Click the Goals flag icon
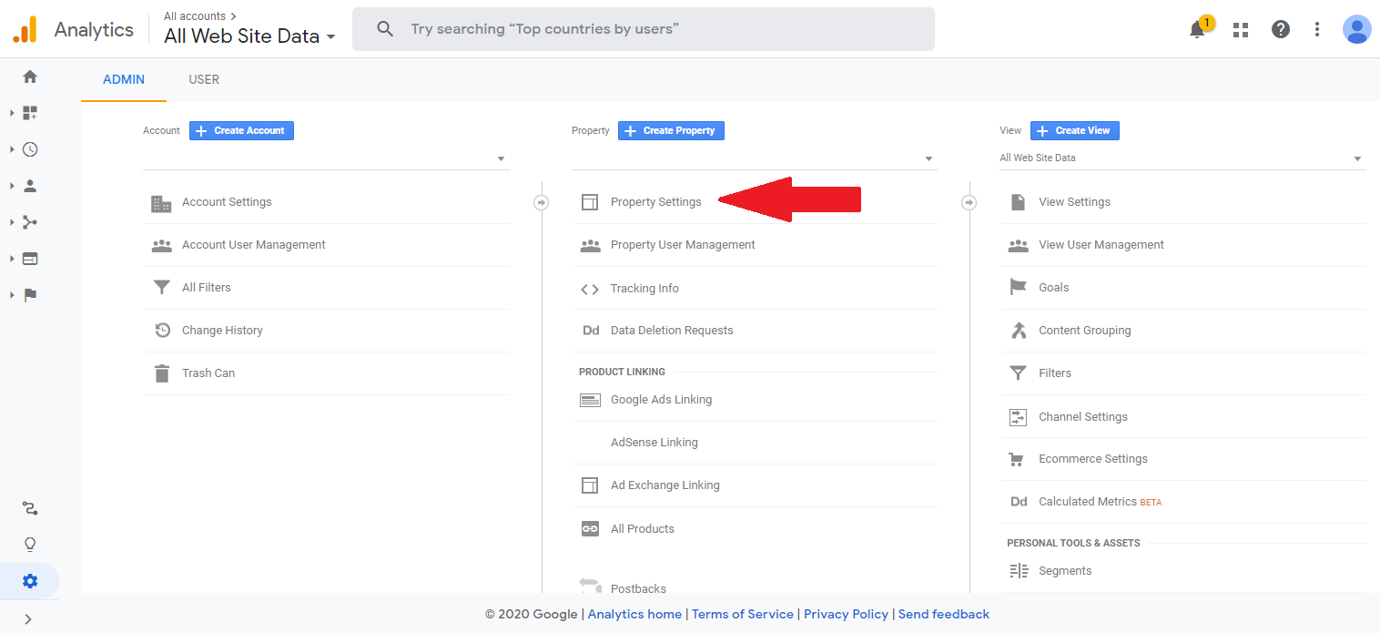Screen dimensions: 1380x633 (x=1019, y=288)
